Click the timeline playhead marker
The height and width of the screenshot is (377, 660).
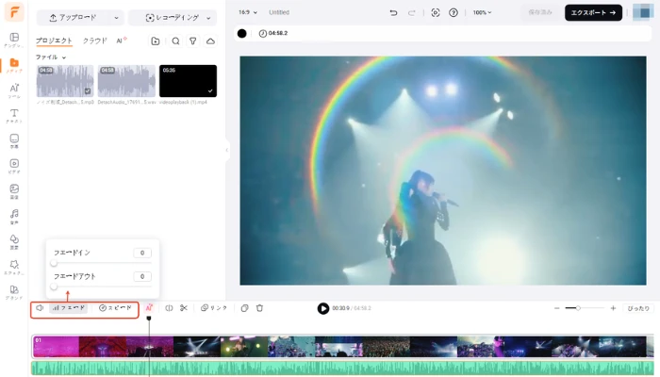coord(149,319)
